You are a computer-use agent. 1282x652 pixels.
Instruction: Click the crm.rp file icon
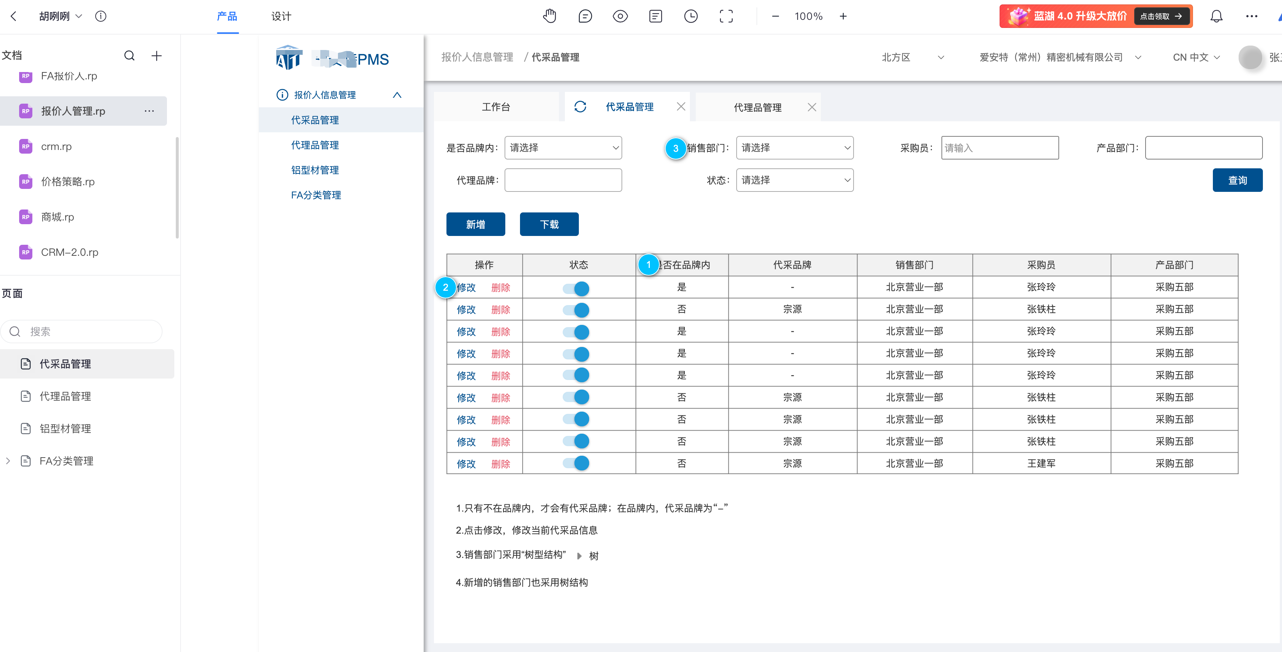[25, 146]
